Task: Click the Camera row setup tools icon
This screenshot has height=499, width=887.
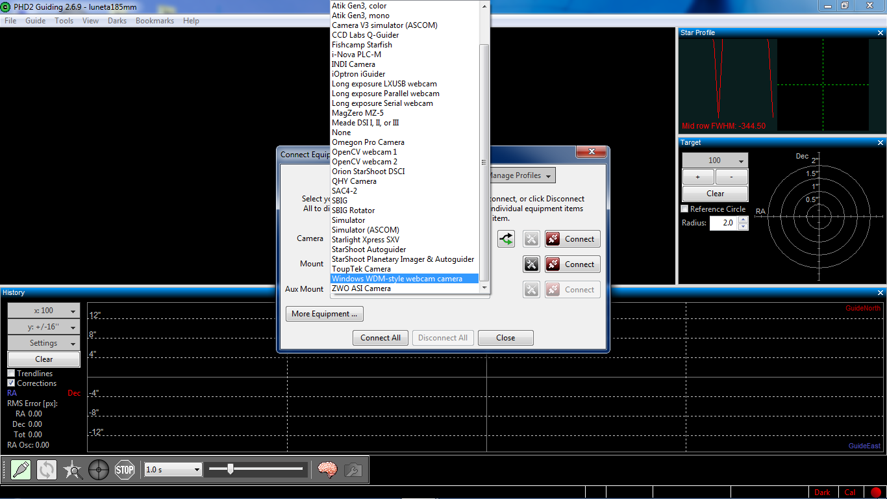Action: click(531, 239)
